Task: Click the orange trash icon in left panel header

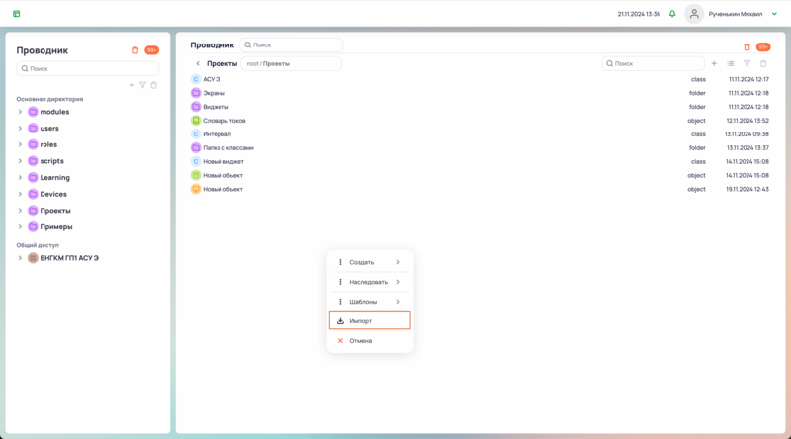Action: (135, 50)
